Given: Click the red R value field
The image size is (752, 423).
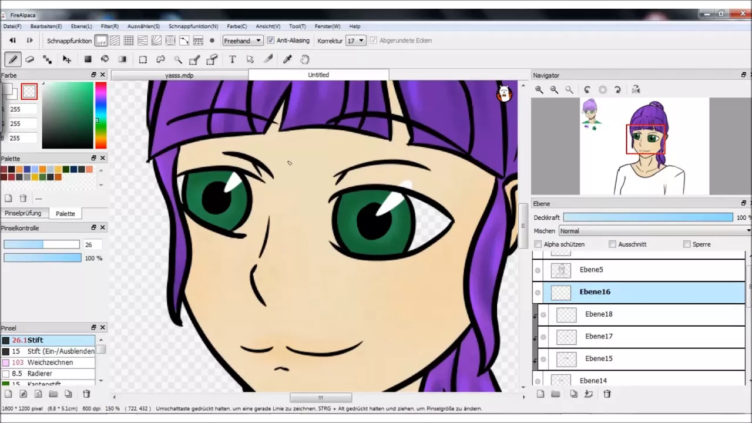Looking at the screenshot, I should 22,109.
